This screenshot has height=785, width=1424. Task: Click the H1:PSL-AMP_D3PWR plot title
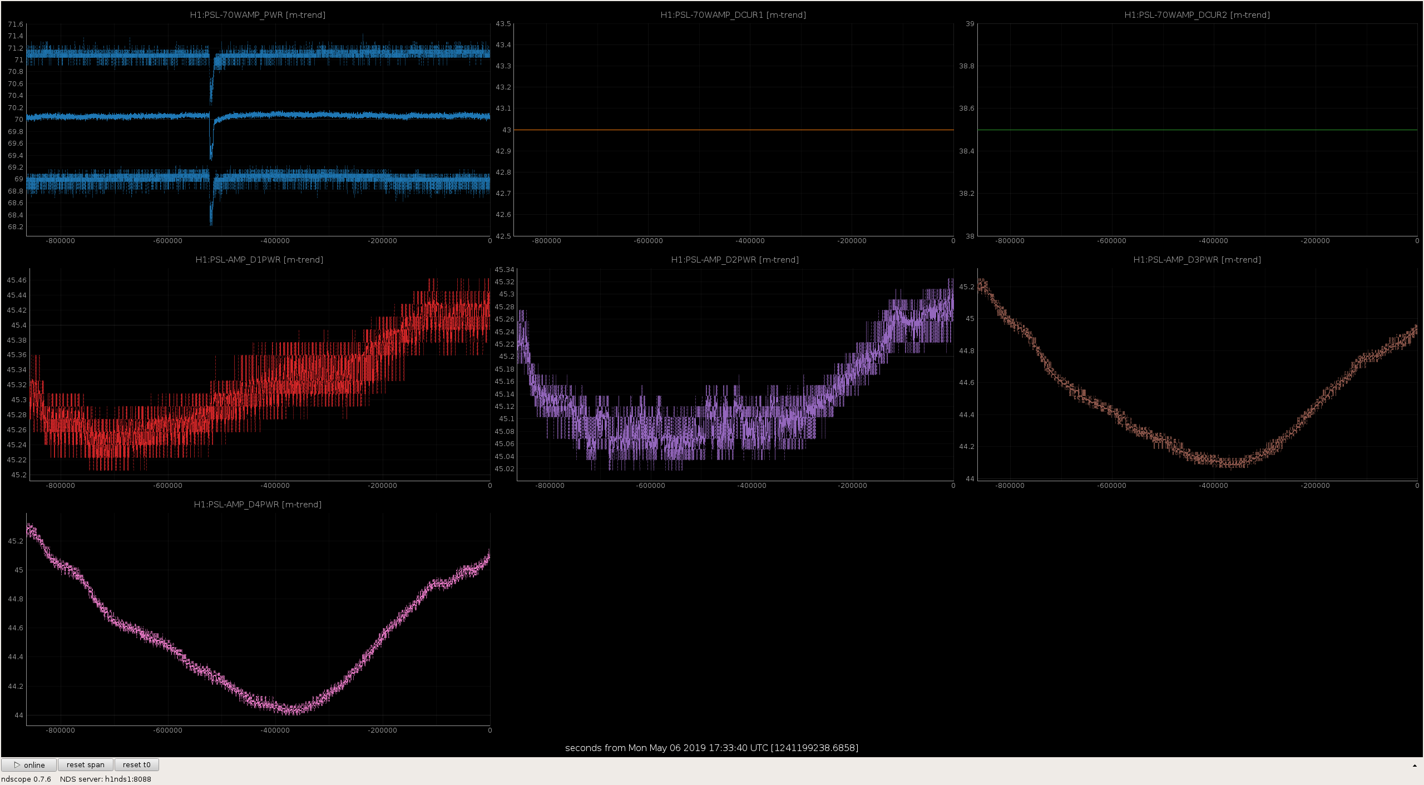coord(1197,260)
